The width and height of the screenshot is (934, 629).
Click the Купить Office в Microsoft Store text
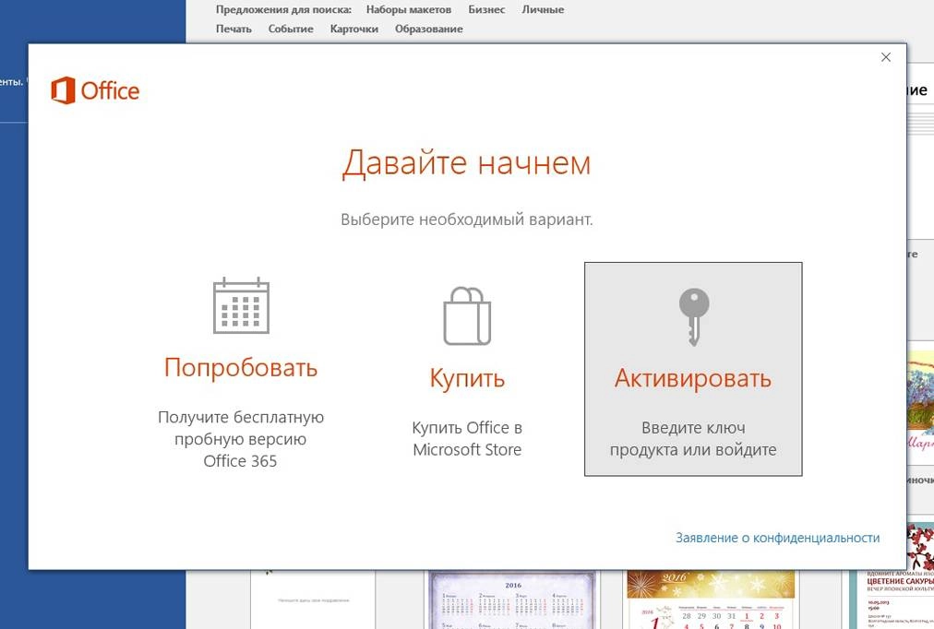click(467, 439)
